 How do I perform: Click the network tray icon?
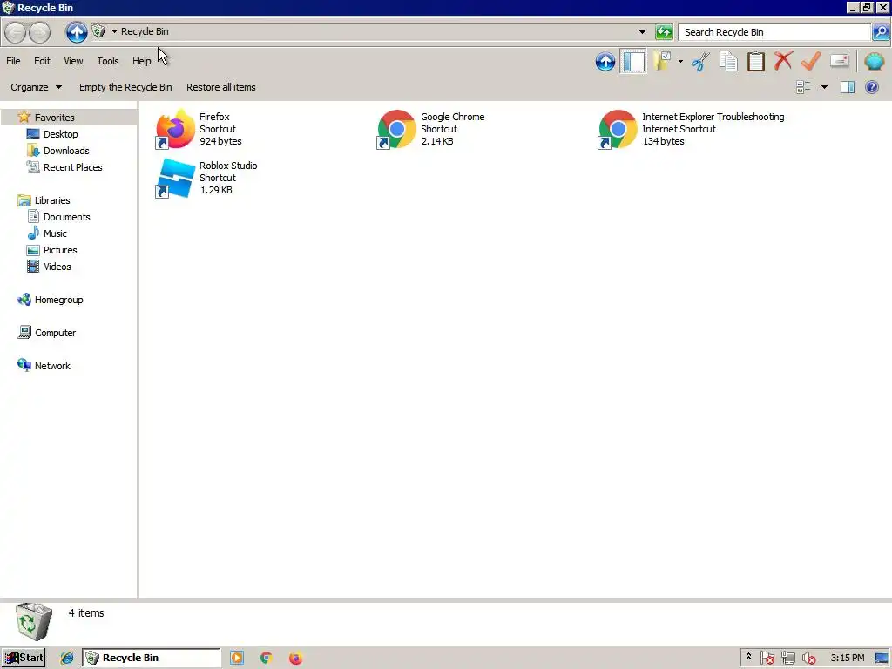tap(787, 658)
